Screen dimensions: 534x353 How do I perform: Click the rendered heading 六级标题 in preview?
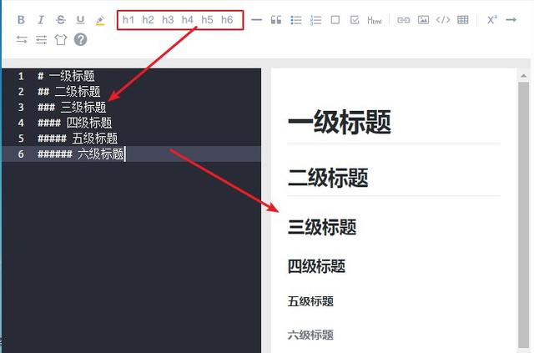310,335
